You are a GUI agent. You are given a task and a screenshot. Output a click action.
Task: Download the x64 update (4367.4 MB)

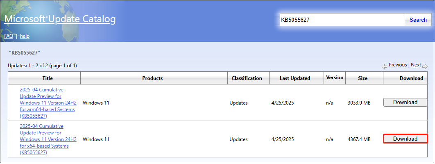point(405,139)
